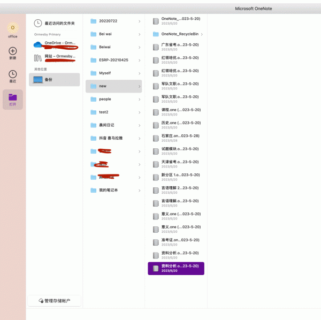The width and height of the screenshot is (321, 320).
Task: Expand the Myself folder chevron
Action: pos(139,73)
